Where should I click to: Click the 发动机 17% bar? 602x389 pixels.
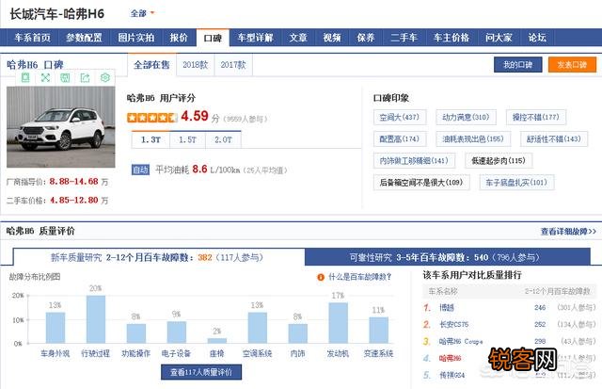[x=339, y=322]
